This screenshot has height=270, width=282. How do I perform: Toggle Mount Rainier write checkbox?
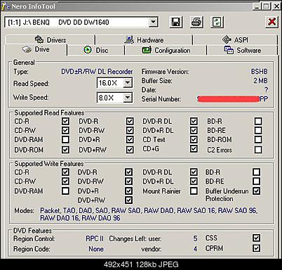(x=194, y=191)
